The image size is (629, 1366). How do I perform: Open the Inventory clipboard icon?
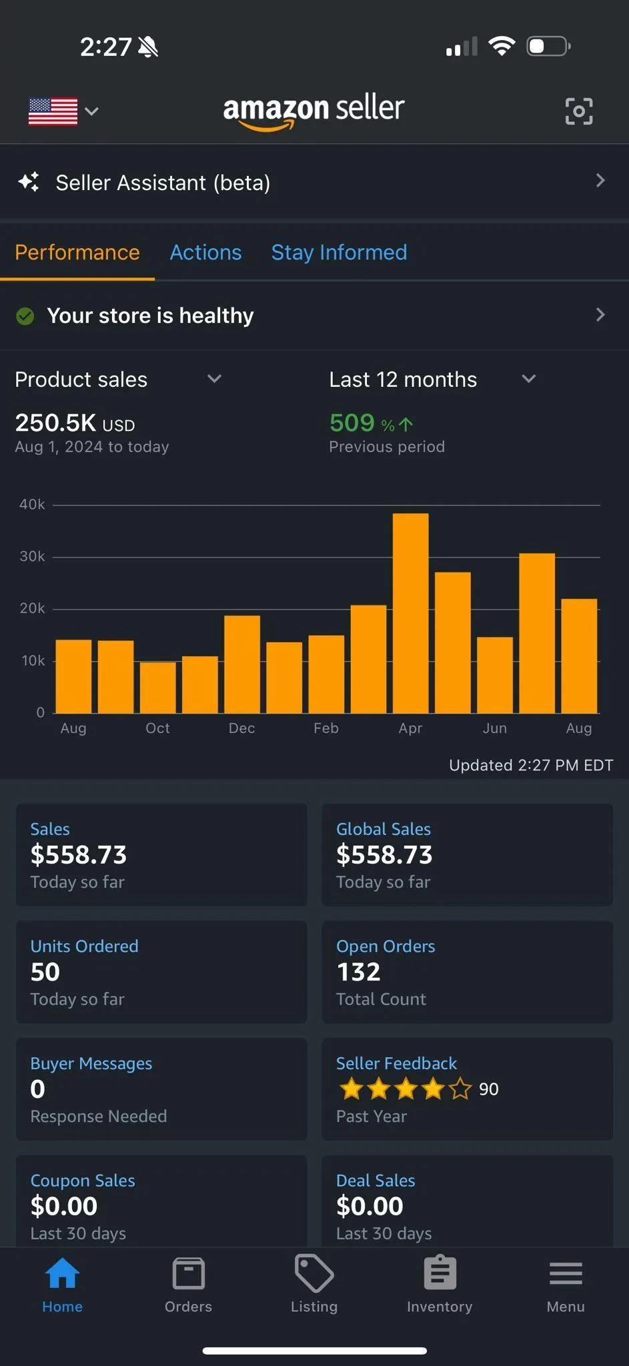[x=440, y=1273]
